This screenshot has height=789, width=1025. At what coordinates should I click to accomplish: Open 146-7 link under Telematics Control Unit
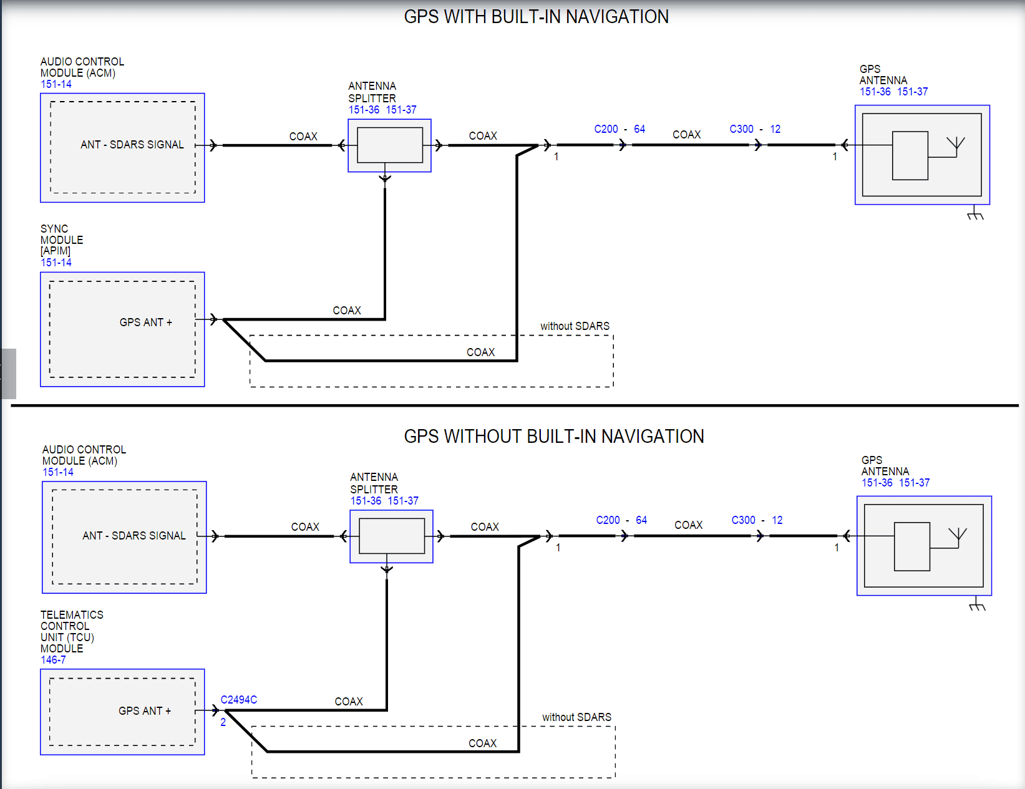pos(53,660)
